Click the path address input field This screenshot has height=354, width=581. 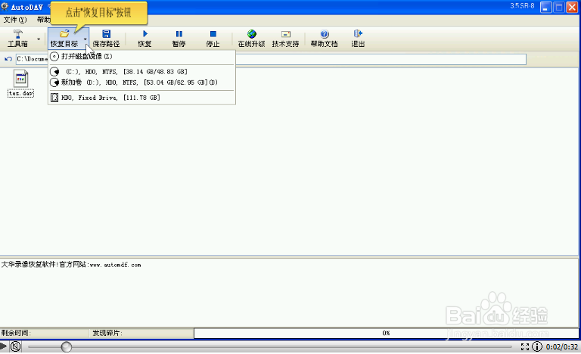pos(271,59)
